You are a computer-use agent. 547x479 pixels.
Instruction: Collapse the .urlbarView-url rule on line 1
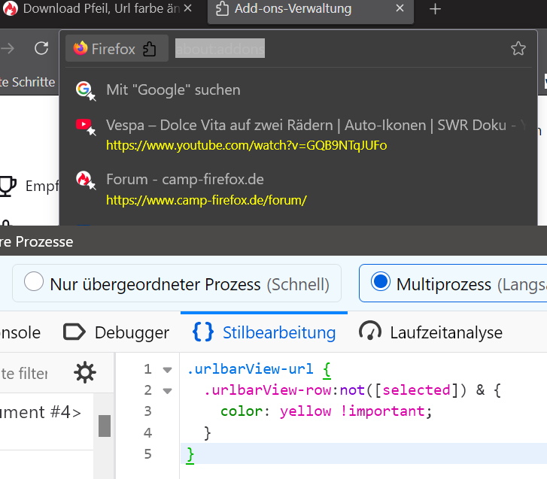click(x=167, y=369)
